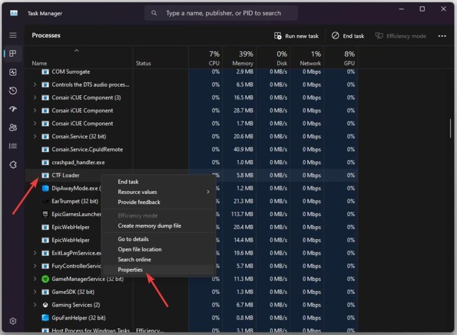Expand the COM Surrogate process group

point(35,71)
